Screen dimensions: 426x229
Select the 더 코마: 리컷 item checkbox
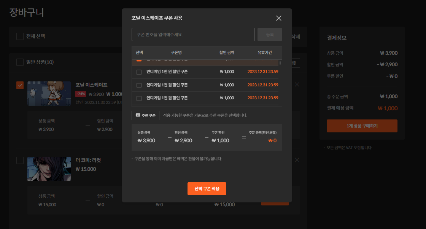20,160
